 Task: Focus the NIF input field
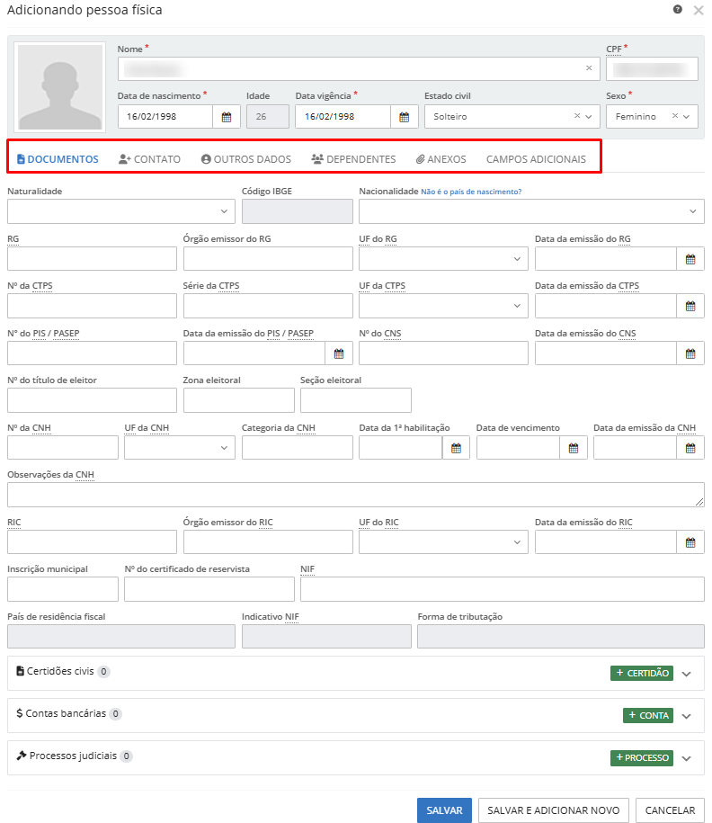(503, 589)
